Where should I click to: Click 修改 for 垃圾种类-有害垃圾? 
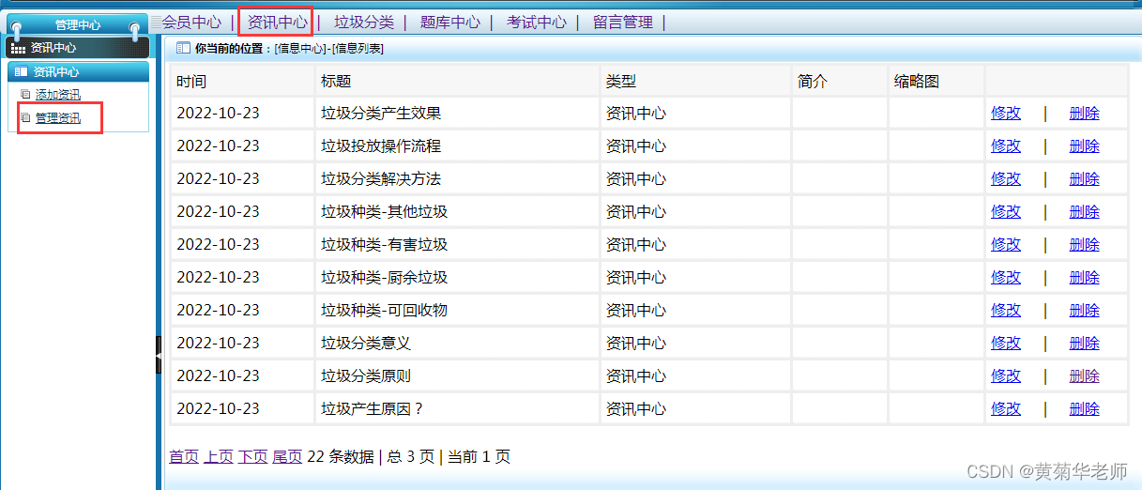pyautogui.click(x=1006, y=244)
